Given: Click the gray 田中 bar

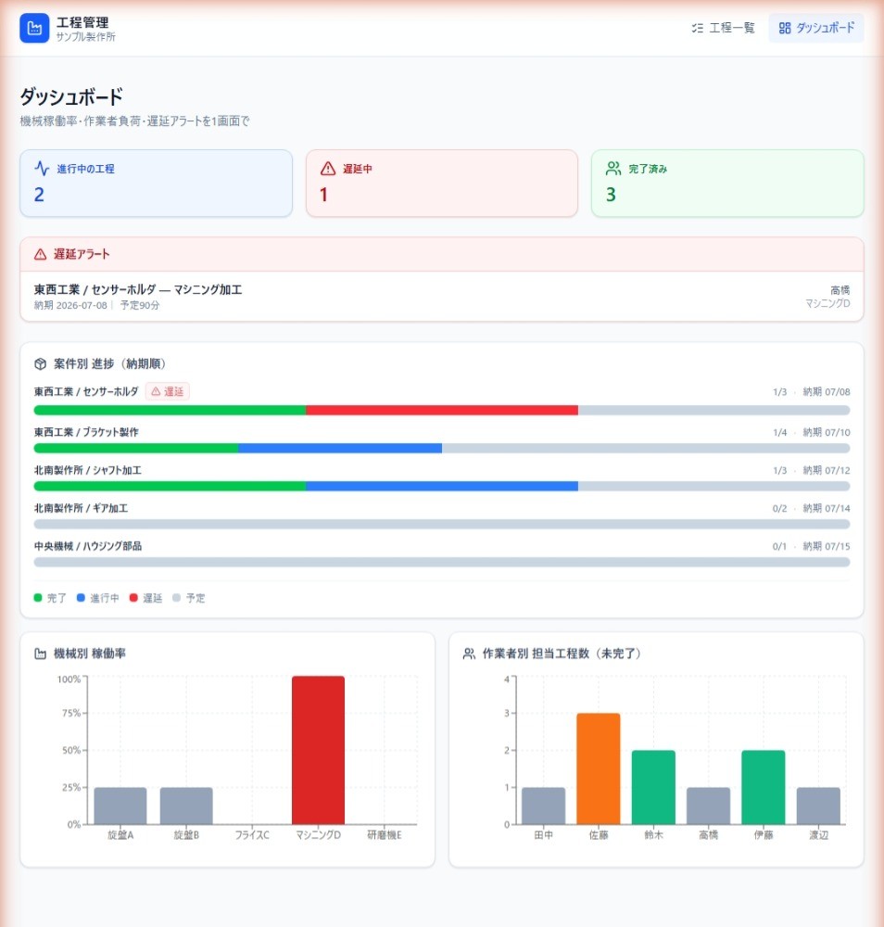Looking at the screenshot, I should click(544, 806).
